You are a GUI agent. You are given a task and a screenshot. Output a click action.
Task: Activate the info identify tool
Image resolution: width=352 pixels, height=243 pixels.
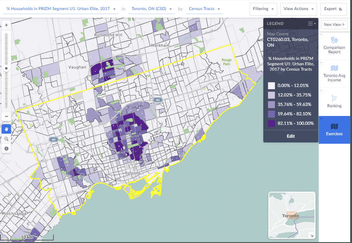click(x=6, y=148)
